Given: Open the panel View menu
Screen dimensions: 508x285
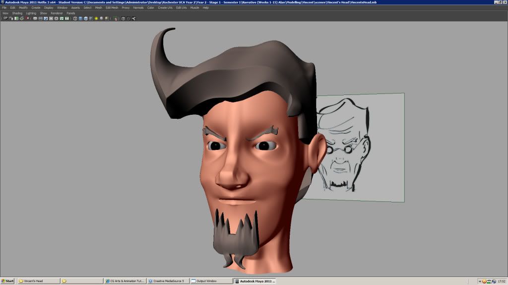Looking at the screenshot, I should point(5,13).
